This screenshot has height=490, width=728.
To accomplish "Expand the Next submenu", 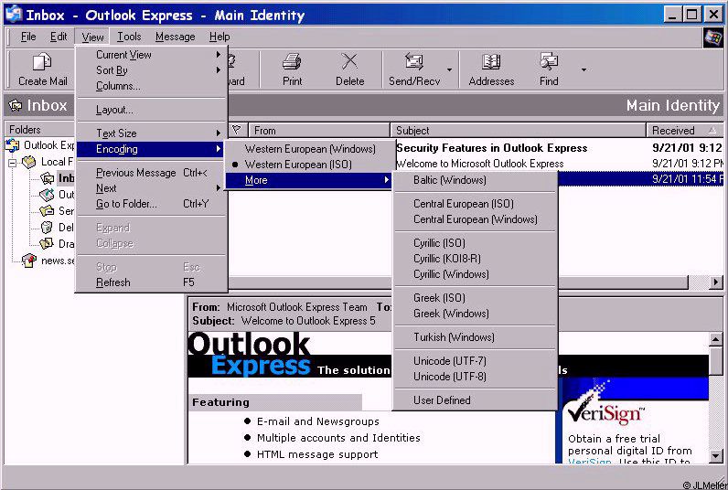I will [x=151, y=188].
